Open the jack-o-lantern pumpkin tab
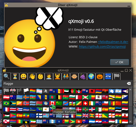136x127 pixels. pyautogui.click(x=100, y=76)
